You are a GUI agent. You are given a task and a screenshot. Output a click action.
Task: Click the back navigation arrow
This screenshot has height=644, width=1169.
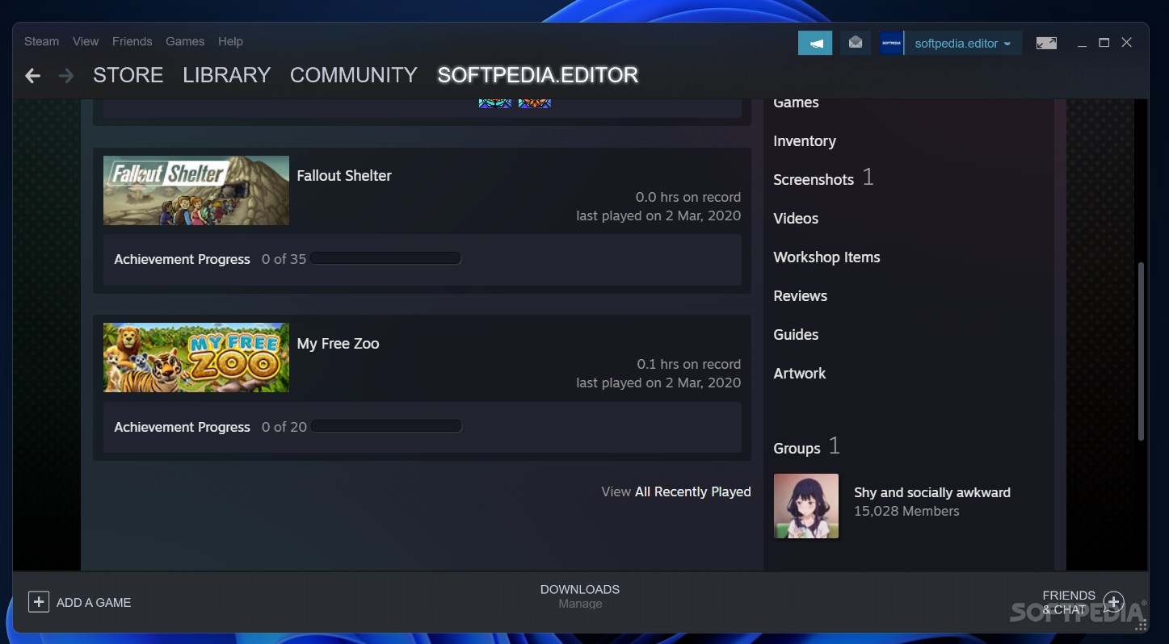32,76
